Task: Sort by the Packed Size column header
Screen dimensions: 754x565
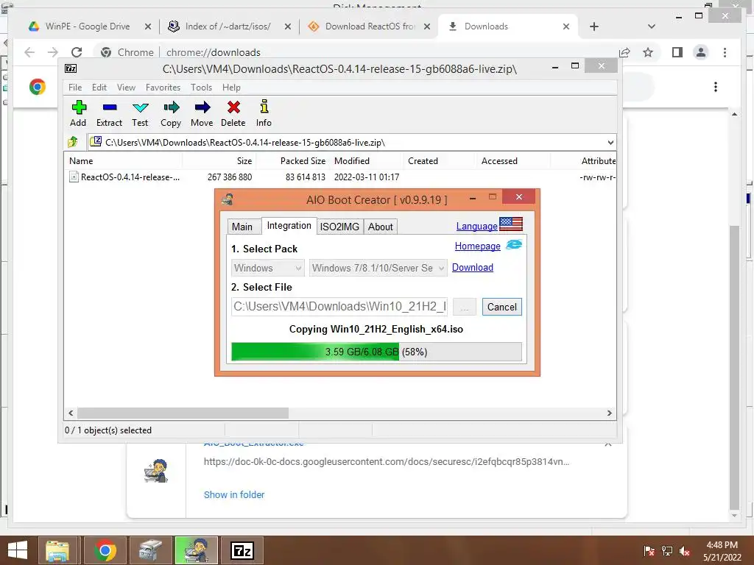Action: click(x=293, y=161)
